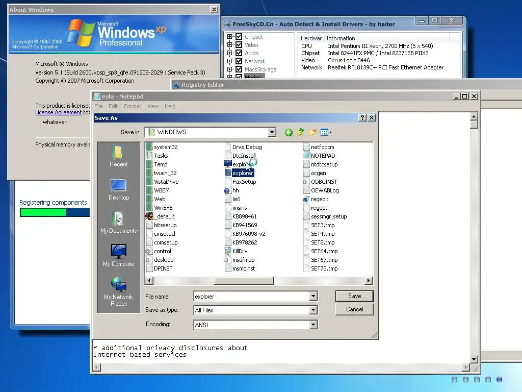The image size is (522, 392).
Task: Select the Drvs.Debug file
Action: 243,147
